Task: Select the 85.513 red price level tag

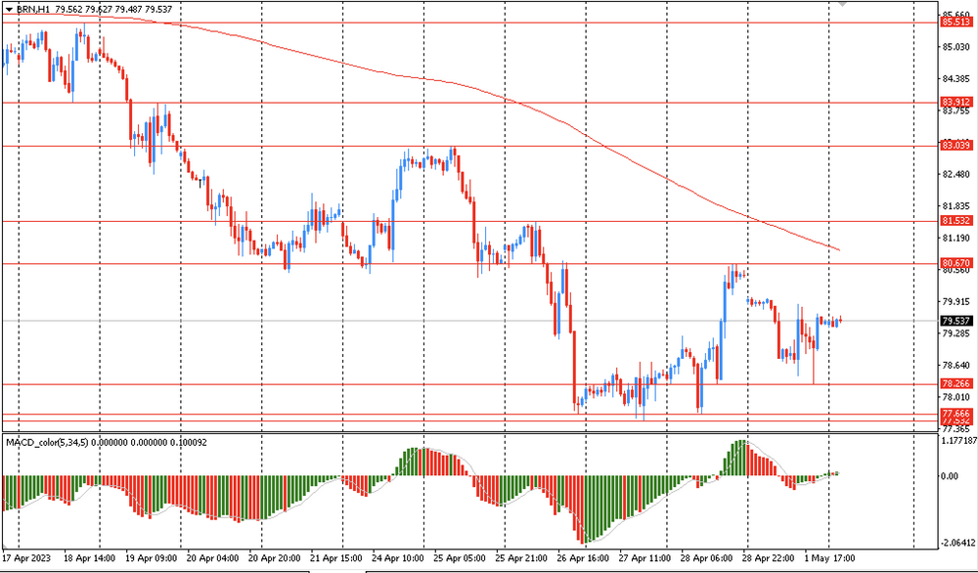Action: (956, 22)
